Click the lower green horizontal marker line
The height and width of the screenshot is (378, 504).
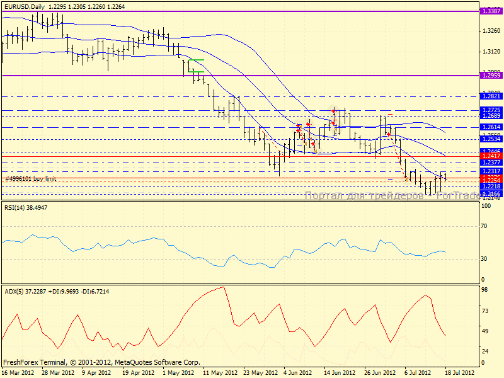(x=197, y=72)
